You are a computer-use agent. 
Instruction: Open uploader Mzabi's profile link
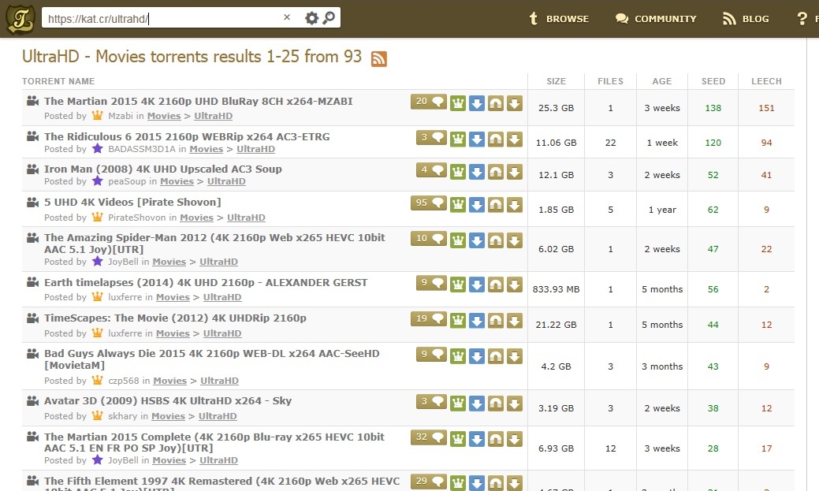121,116
